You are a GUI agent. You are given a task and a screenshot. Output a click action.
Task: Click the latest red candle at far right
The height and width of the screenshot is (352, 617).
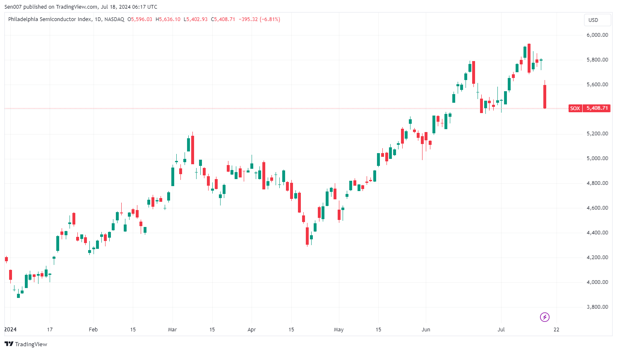(x=545, y=97)
